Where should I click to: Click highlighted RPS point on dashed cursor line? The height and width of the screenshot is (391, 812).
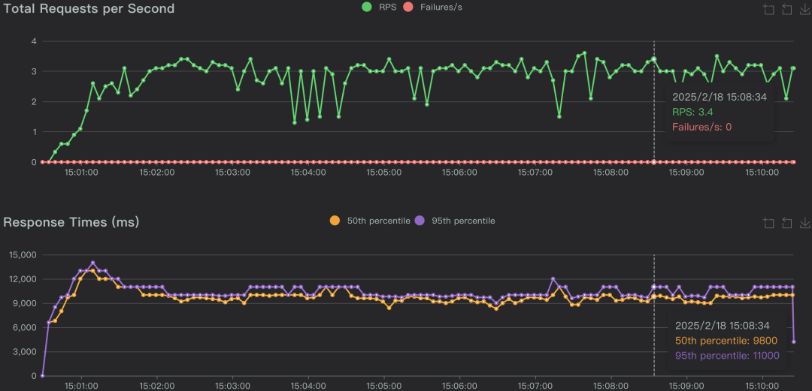(654, 59)
